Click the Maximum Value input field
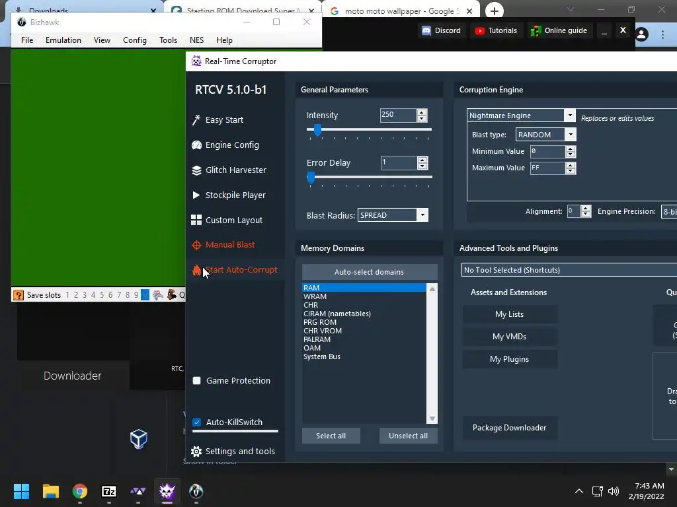Viewport: 677px width, 507px height. 548,168
